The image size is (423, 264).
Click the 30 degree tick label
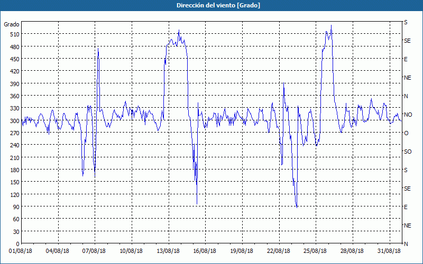coord(16,232)
